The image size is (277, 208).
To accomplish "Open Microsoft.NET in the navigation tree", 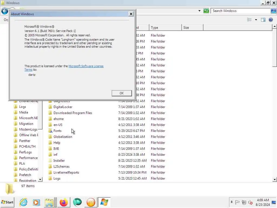I will [28, 118].
